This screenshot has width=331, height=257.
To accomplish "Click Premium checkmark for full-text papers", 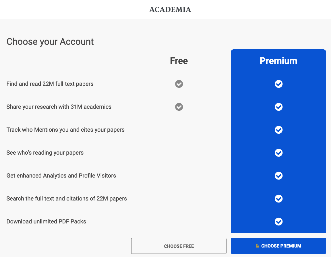I will tap(278, 84).
